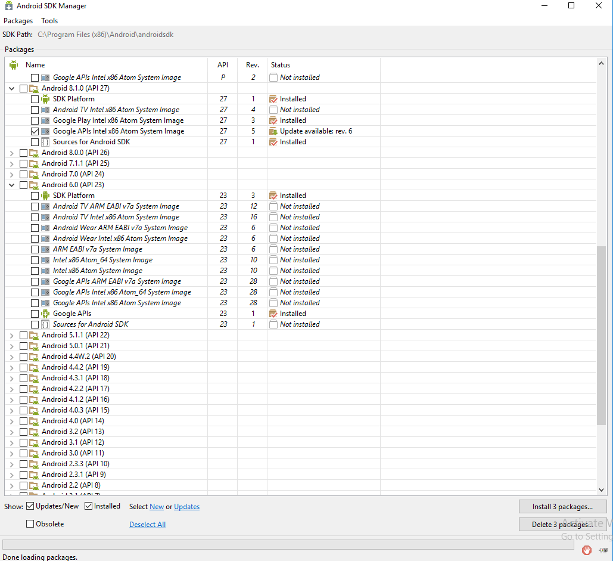Click the Install 3 packages button

[562, 506]
